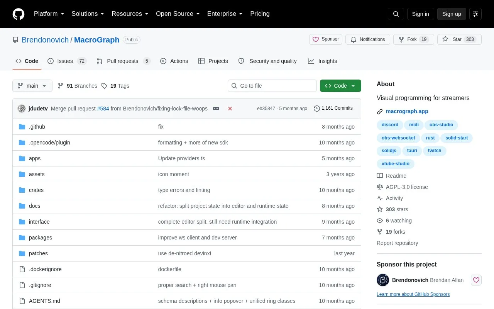Image resolution: width=494 pixels, height=309 pixels.
Task: Open the packages folder
Action: coord(41,238)
